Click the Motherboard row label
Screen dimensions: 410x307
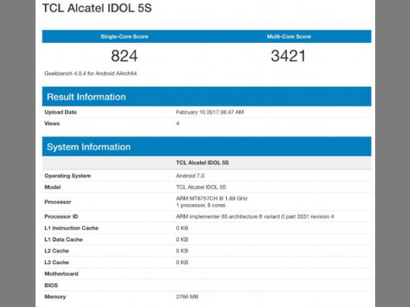61,274
